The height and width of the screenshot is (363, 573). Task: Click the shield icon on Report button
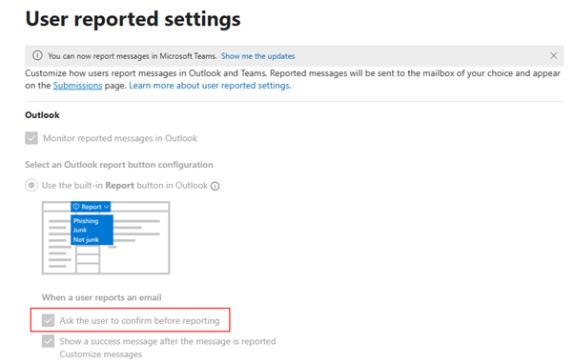76,207
